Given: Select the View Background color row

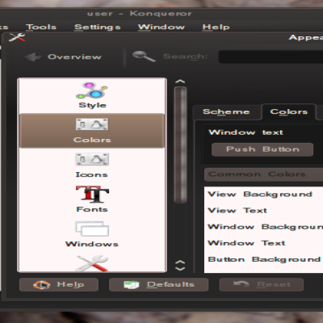Looking at the screenshot, I should 263,194.
